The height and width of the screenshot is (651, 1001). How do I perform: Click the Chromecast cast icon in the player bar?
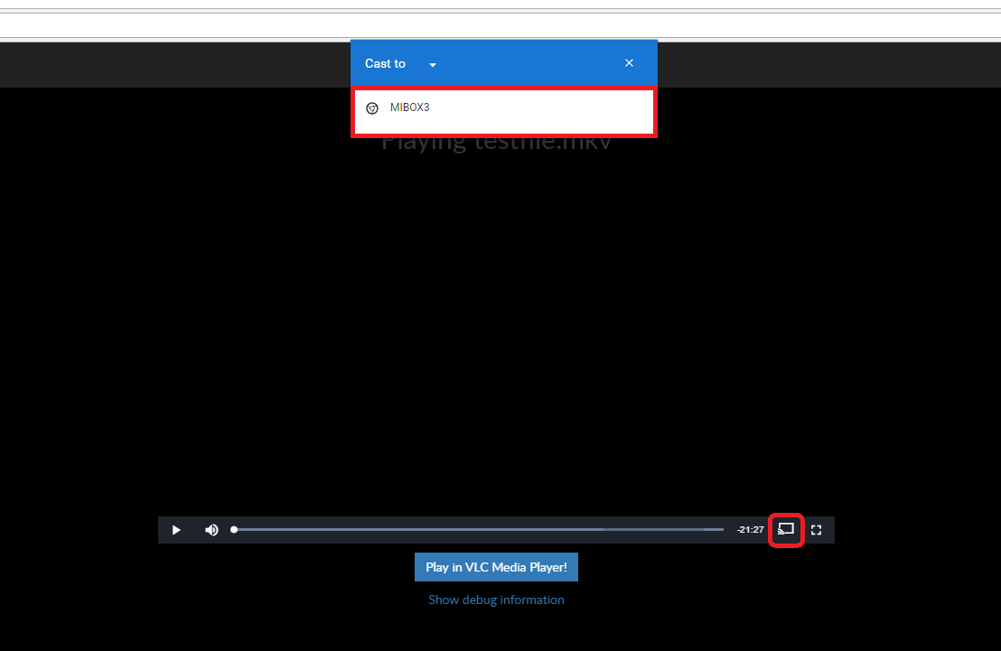786,530
